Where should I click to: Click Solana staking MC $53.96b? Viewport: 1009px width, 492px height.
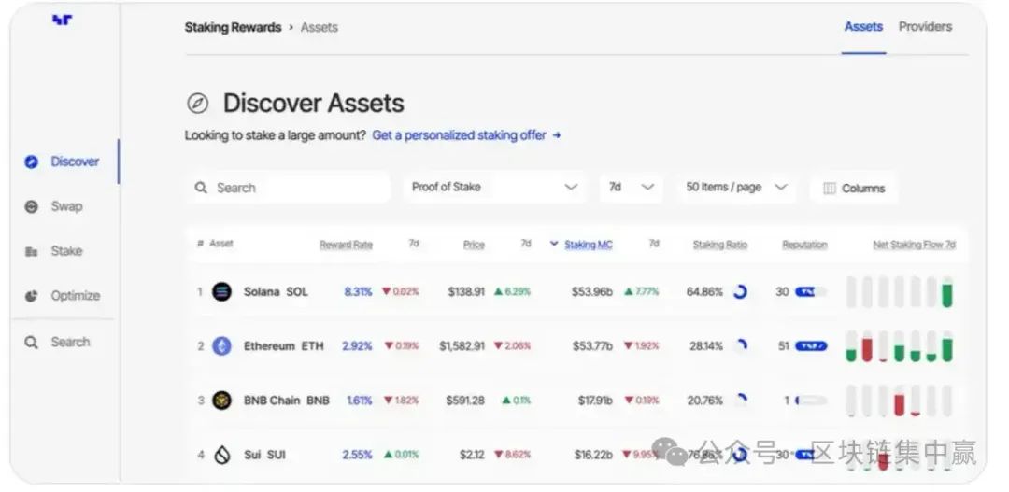[x=592, y=292]
